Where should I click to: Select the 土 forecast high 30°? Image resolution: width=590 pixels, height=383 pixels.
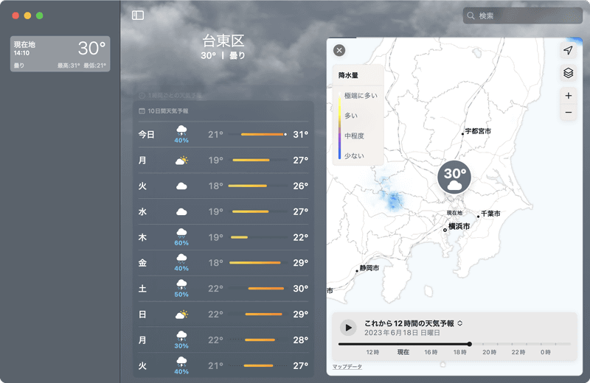coord(301,288)
